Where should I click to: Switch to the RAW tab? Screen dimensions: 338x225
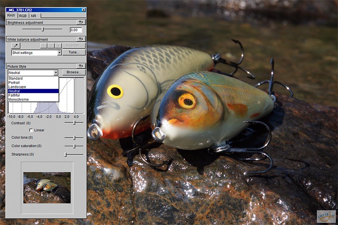tap(11, 16)
